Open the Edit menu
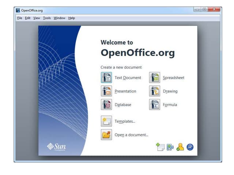The width and height of the screenshot is (234, 175). 28,18
